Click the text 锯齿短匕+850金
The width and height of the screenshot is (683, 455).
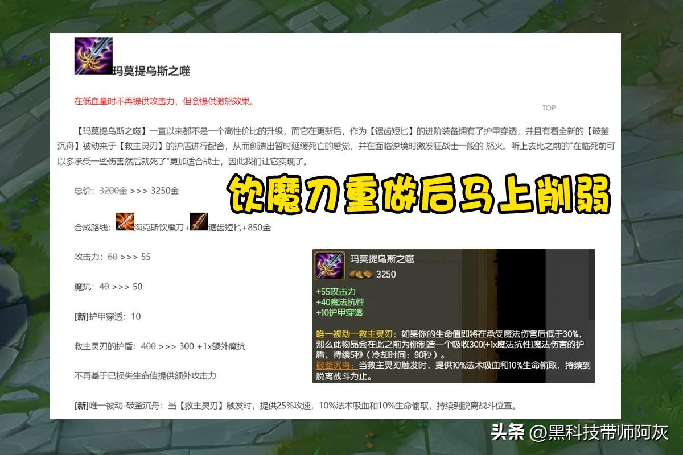point(240,227)
